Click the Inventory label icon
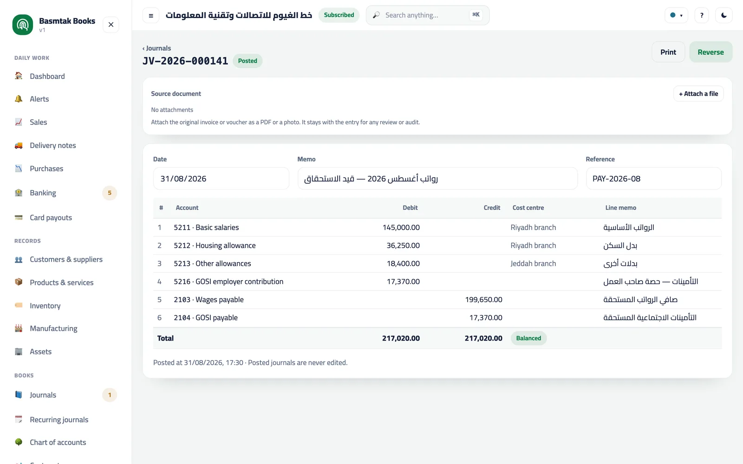This screenshot has height=464, width=743. point(19,305)
